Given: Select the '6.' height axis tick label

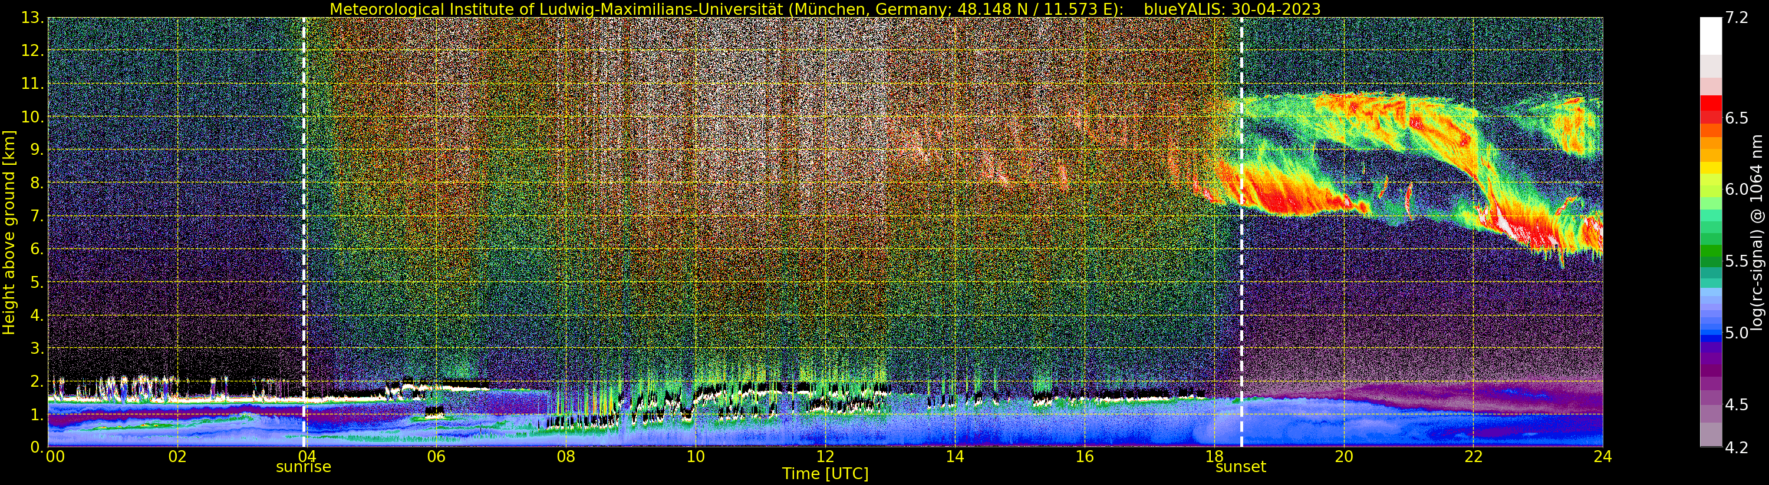Looking at the screenshot, I should tap(37, 249).
